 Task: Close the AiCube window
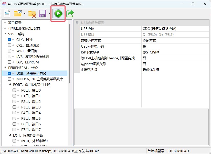pos(205,4)
